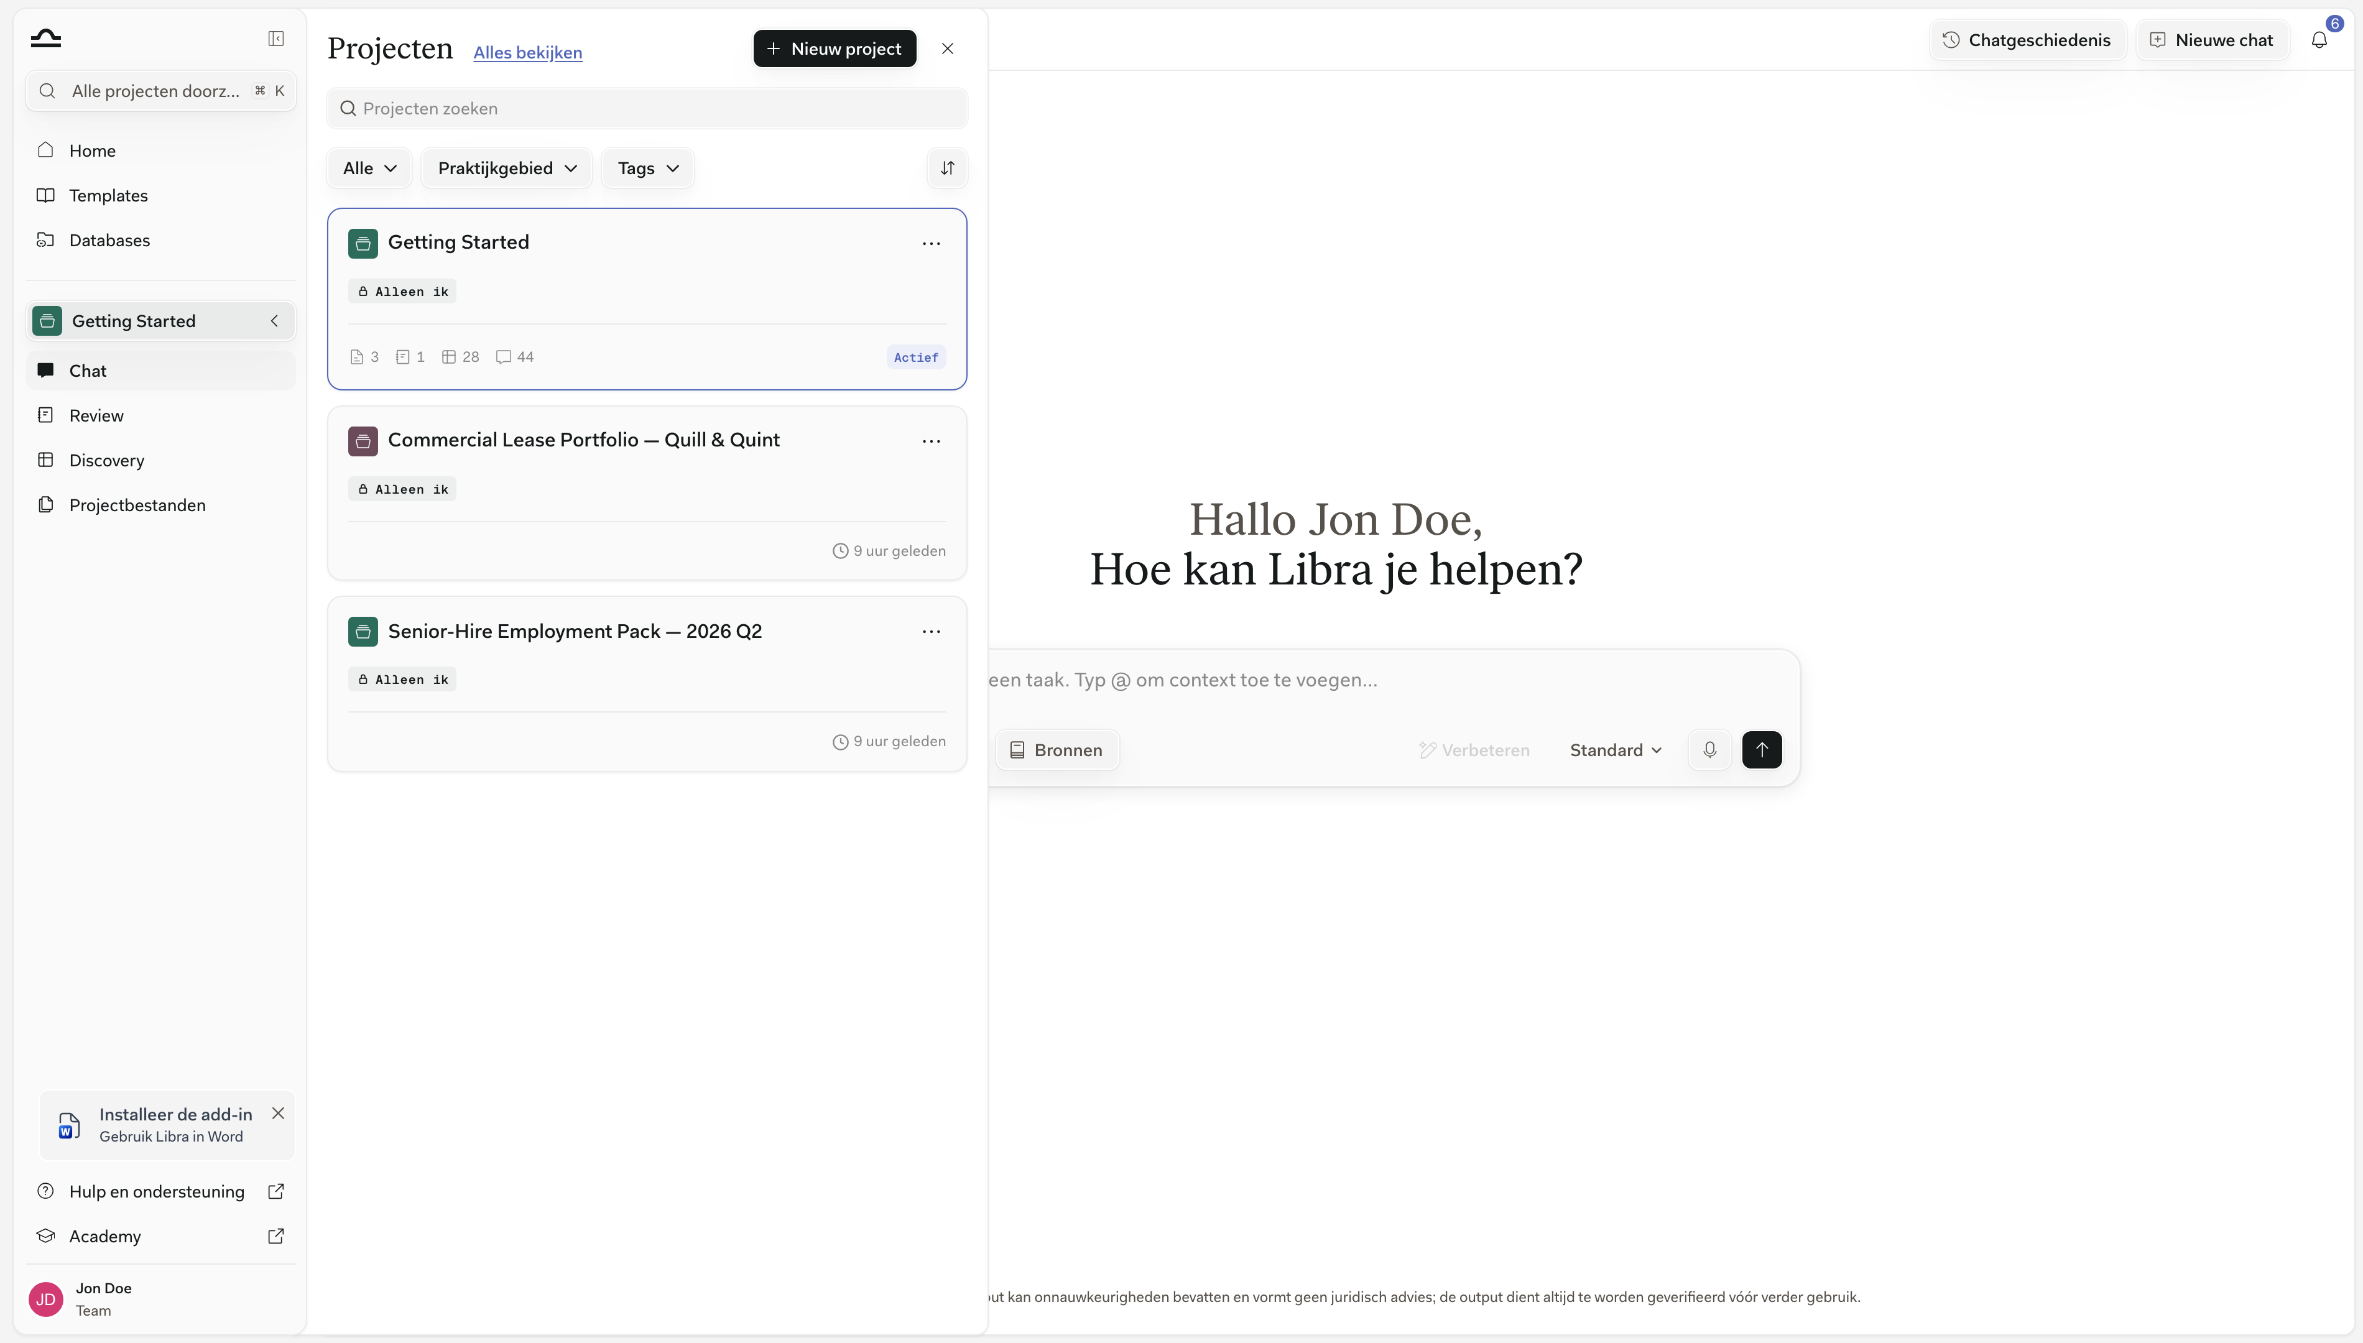Open the Tags filter dropdown
Screen dimensions: 2363x1343
tap(647, 168)
